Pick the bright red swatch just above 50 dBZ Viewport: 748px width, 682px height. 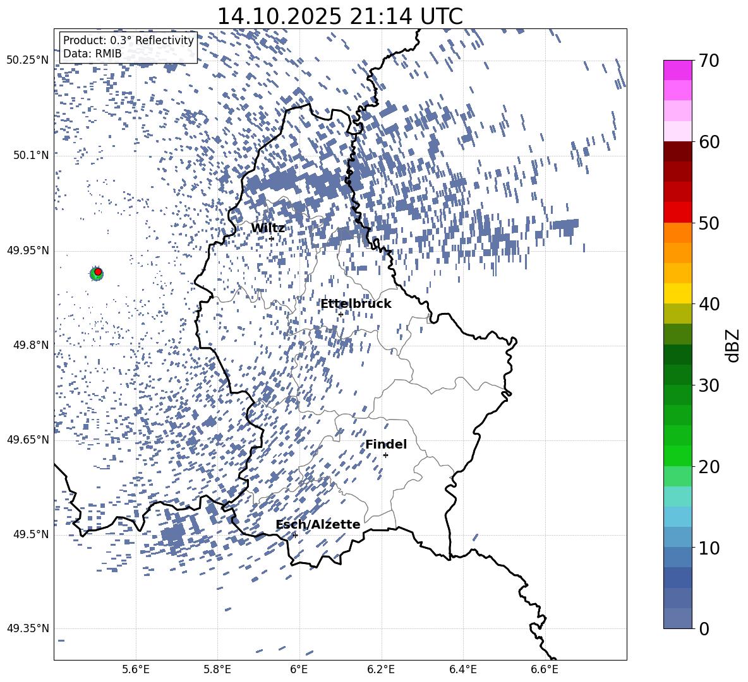point(677,213)
